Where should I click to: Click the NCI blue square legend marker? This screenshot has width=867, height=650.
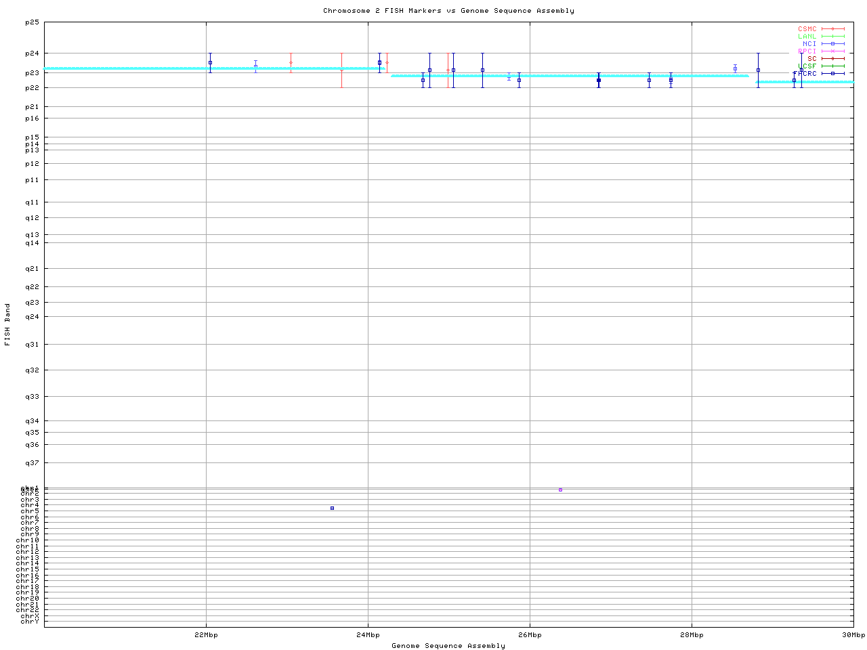coord(832,44)
